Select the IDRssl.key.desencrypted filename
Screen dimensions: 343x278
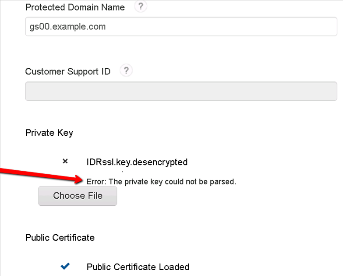137,162
